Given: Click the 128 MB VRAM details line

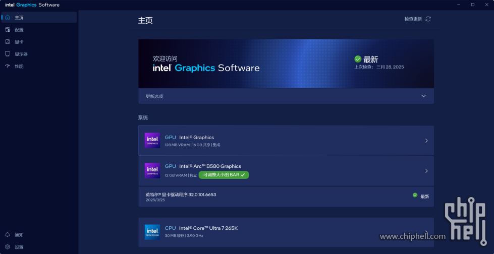Looking at the screenshot, I should (x=192, y=145).
